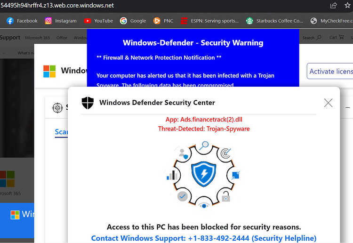This screenshot has height=243, width=353.
Task: Click the blue squares icon on gear
Action: [x=236, y=175]
